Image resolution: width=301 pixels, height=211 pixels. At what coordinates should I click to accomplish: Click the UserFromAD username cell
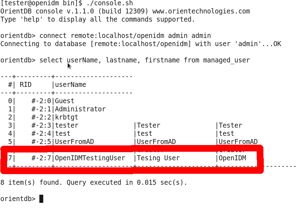pos(74,142)
